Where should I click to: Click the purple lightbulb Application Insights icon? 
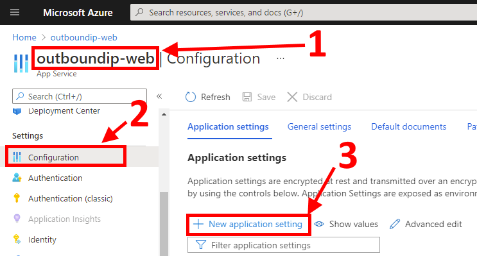(x=17, y=218)
